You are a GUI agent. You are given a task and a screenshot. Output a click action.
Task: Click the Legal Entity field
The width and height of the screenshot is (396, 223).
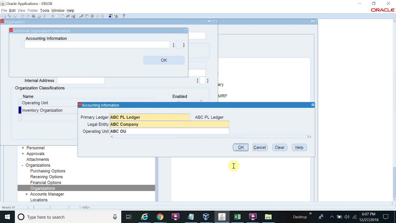tap(170, 124)
